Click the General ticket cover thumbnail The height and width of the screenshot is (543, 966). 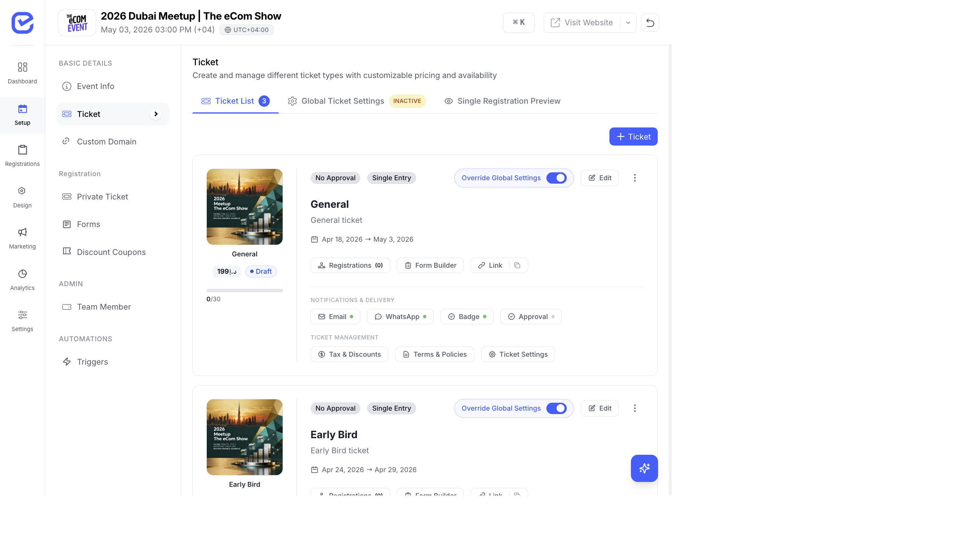(x=245, y=207)
